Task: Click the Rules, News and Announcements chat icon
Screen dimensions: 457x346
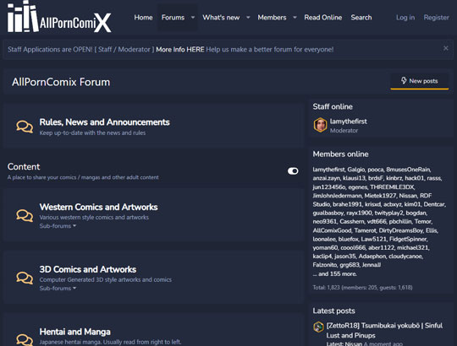Action: 25,127
